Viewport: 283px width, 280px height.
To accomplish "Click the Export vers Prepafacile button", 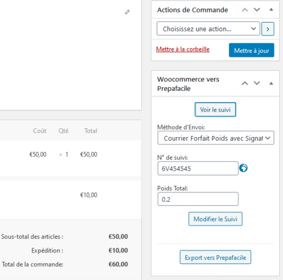I will pos(215,257).
